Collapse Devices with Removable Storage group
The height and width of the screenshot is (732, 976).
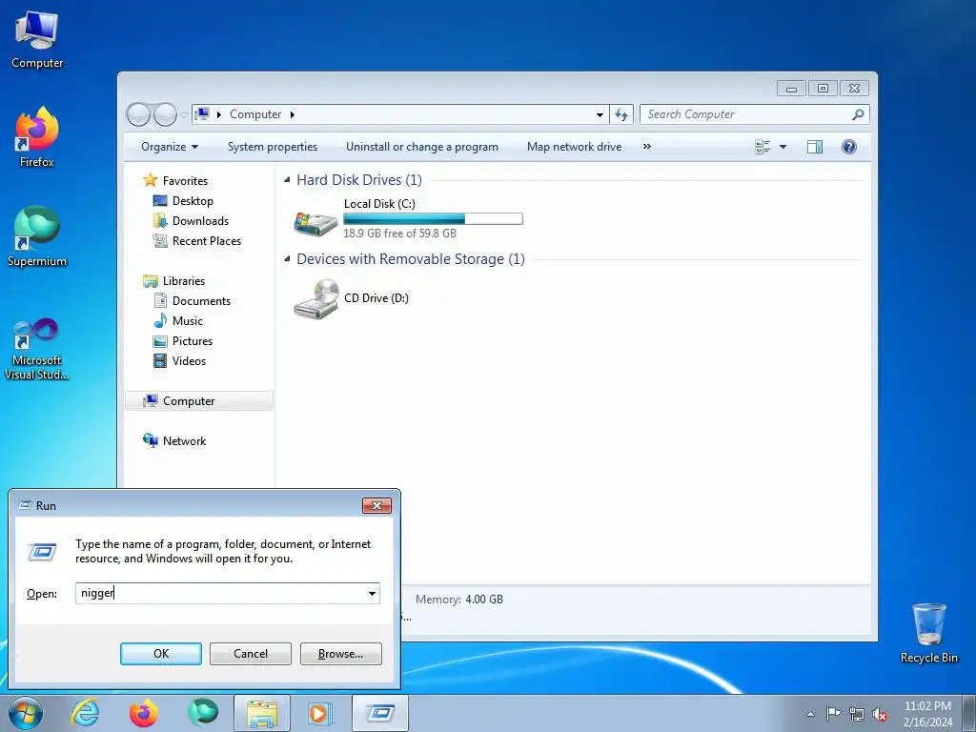[287, 259]
